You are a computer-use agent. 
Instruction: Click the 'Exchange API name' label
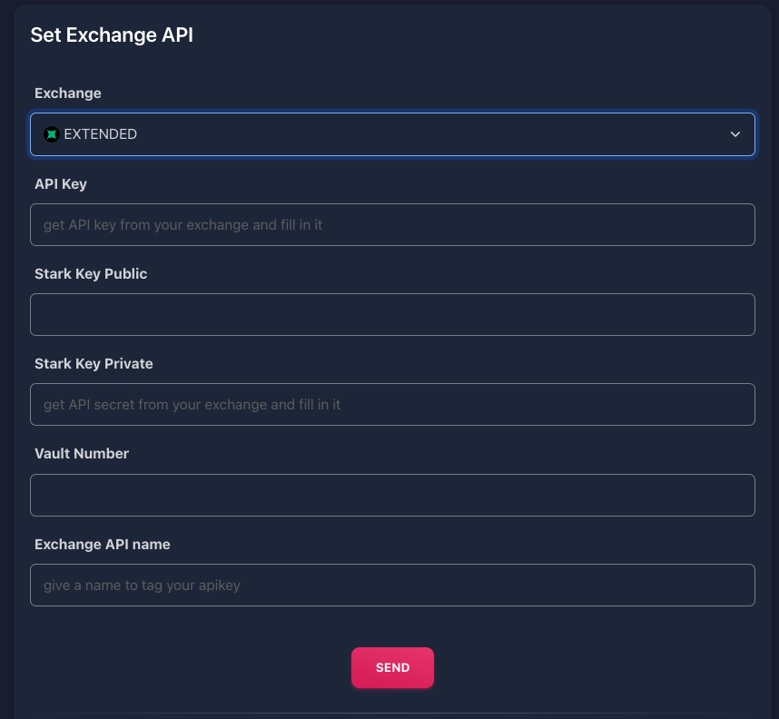click(x=103, y=545)
